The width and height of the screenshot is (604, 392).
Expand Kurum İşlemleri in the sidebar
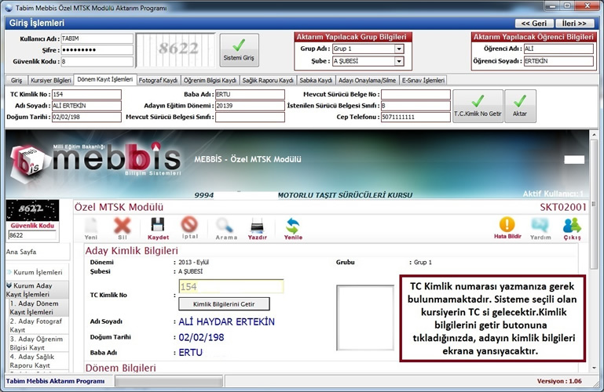(38, 272)
